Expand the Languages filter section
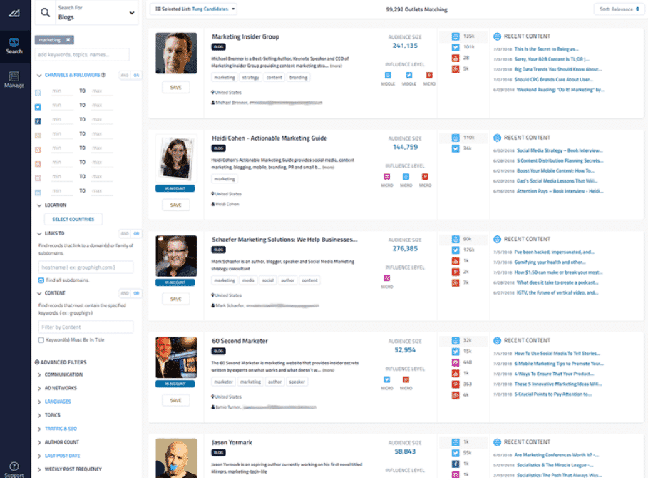The image size is (648, 480). point(58,402)
